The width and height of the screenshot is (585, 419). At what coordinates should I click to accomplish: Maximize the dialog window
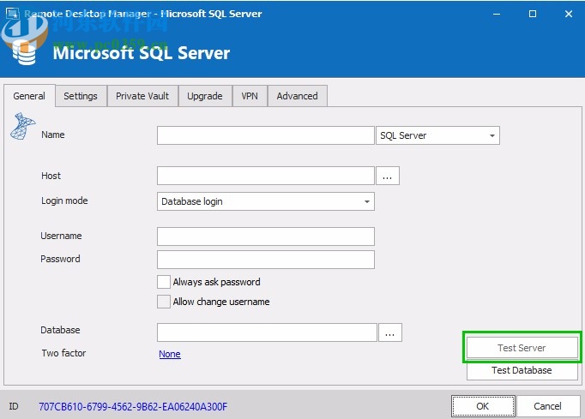[533, 14]
